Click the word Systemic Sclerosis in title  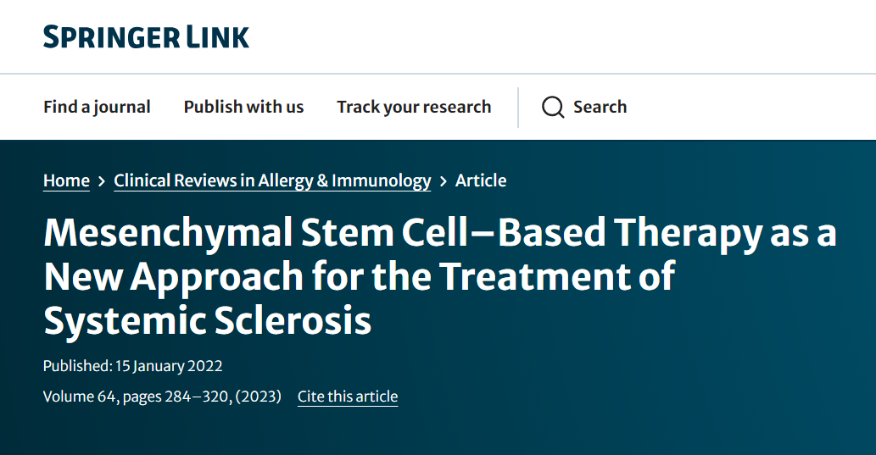208,321
